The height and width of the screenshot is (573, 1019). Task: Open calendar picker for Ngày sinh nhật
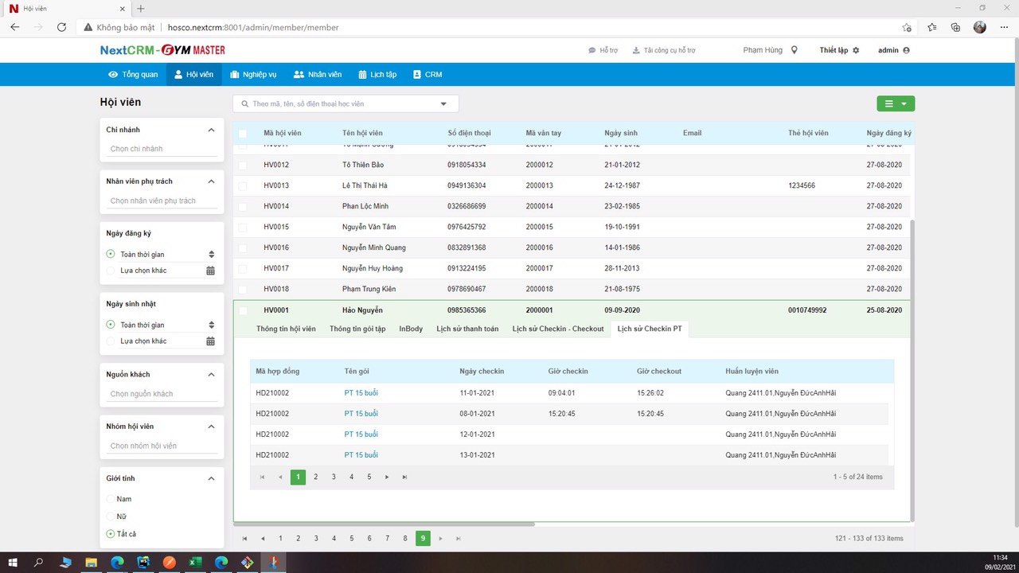(210, 341)
